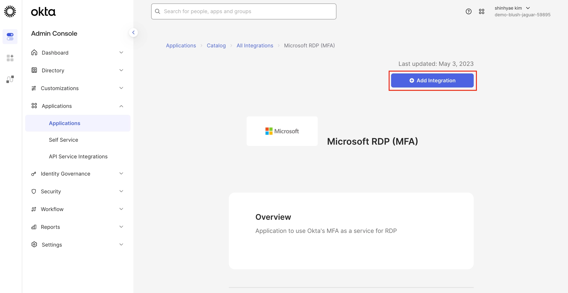Collapse the sidebar with the arrow button
Image resolution: width=568 pixels, height=293 pixels.
tap(133, 33)
